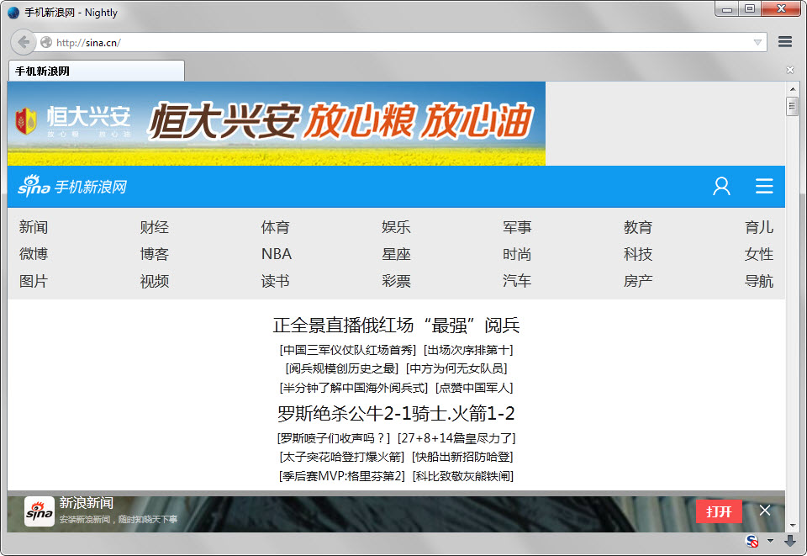The width and height of the screenshot is (807, 556).
Task: Select the 手机新浪网 browser tab
Action: pos(96,71)
